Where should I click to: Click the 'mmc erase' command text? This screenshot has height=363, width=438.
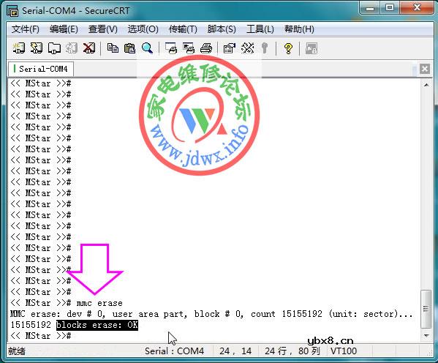point(99,303)
